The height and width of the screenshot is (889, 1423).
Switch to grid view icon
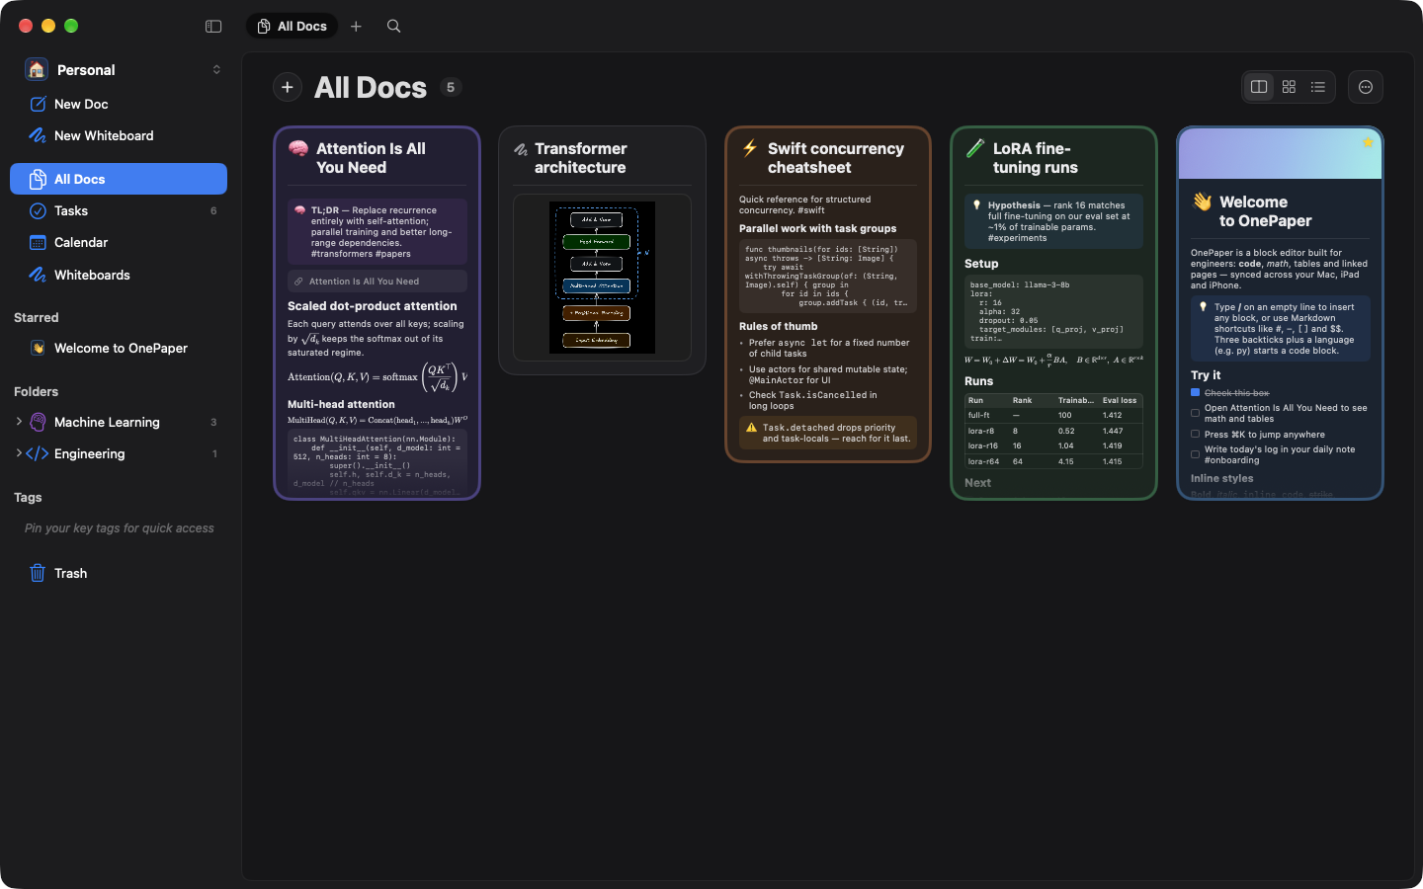pyautogui.click(x=1289, y=87)
